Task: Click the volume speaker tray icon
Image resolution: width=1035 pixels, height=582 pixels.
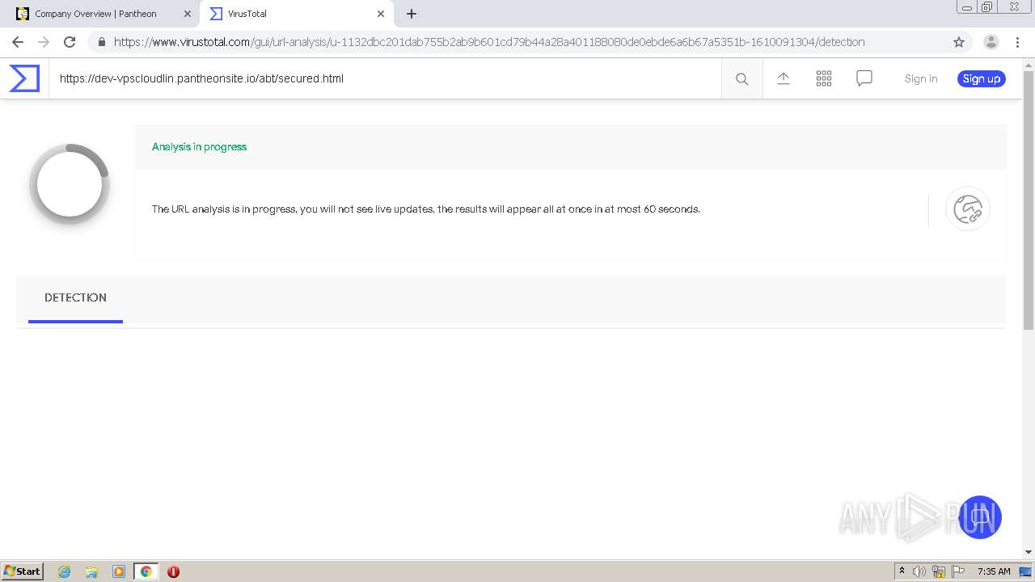Action: point(919,571)
